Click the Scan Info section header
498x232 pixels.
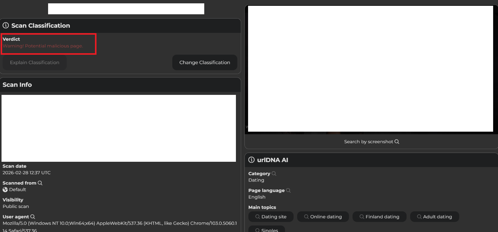tap(17, 85)
